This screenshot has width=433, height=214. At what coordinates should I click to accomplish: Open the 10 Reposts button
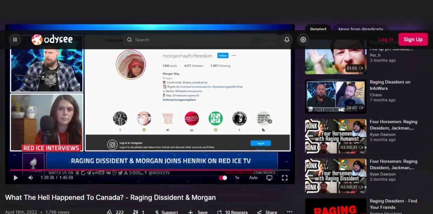coord(232,212)
